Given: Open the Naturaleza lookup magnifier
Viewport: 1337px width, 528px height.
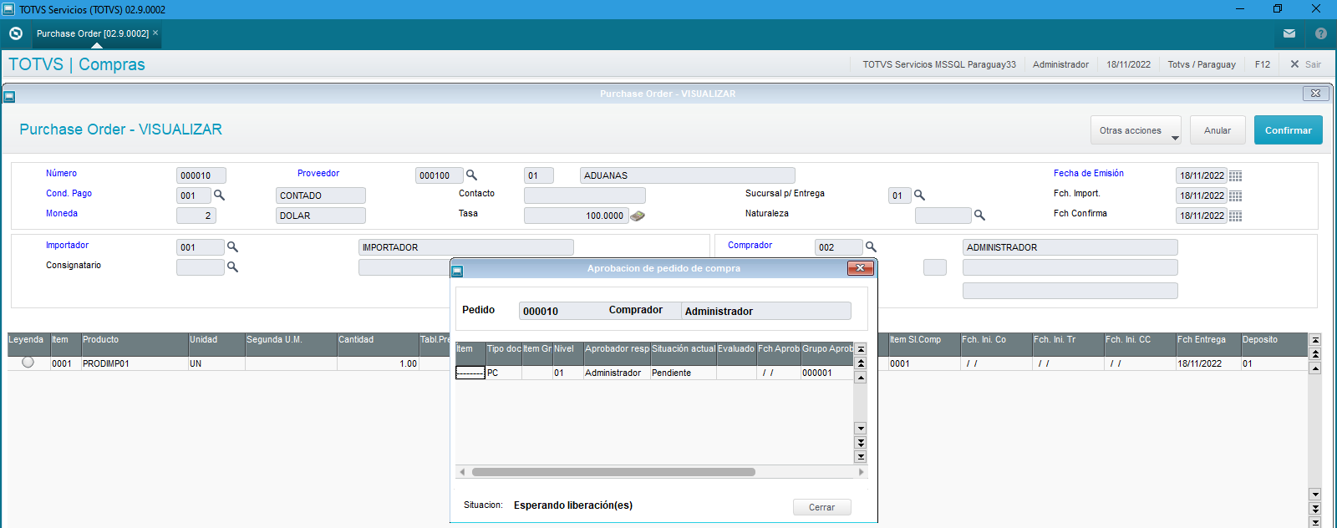Looking at the screenshot, I should tap(979, 216).
